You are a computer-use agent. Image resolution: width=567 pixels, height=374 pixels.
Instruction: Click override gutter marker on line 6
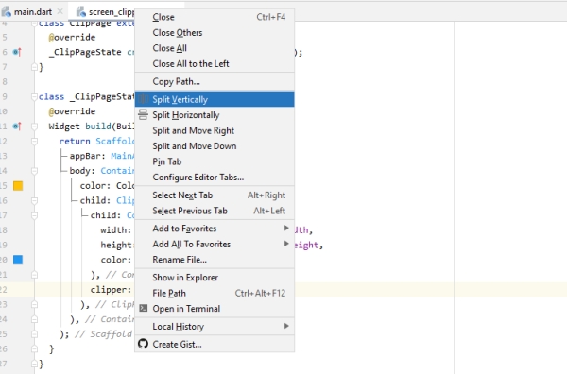17,52
